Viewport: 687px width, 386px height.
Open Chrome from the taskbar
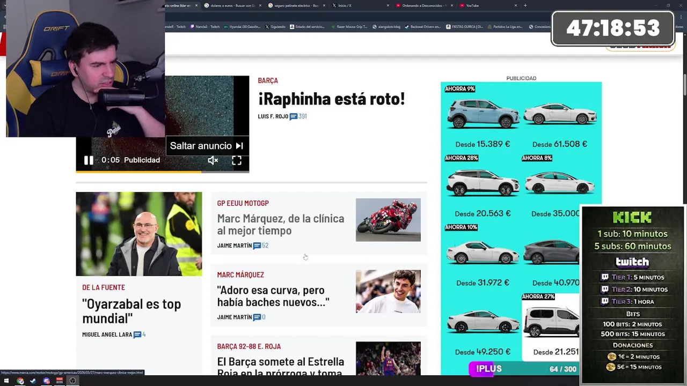pos(20,381)
